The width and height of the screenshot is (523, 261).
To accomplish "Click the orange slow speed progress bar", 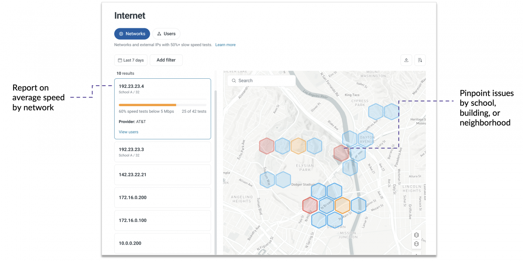I will click(147, 105).
